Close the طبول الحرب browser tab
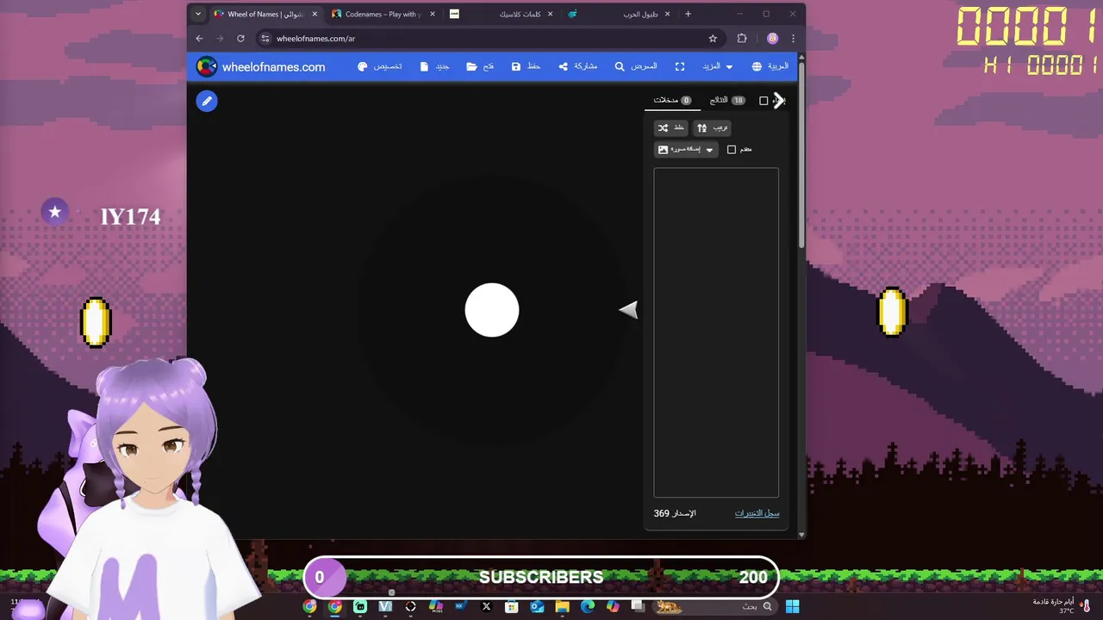1103x620 pixels. [667, 14]
